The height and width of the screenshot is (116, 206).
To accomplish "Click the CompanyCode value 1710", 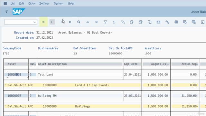I will [x=6, y=53].
